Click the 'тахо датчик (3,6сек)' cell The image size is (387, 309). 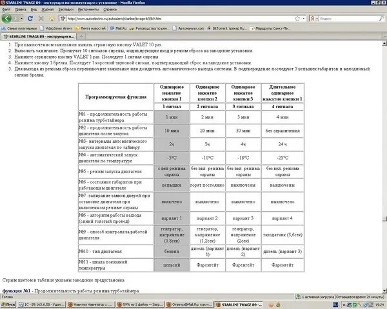pyautogui.click(x=283, y=235)
